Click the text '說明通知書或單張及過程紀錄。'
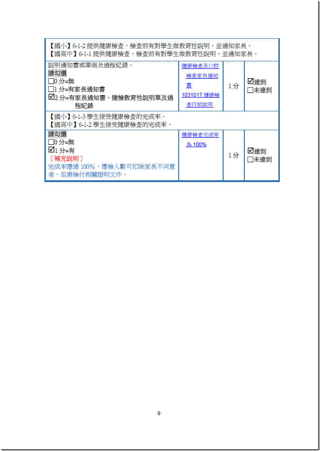Screen dimensions: 320x451 tap(91, 65)
